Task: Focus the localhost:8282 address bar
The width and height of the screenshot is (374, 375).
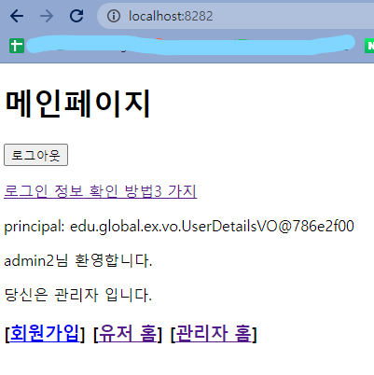Action: (236, 16)
